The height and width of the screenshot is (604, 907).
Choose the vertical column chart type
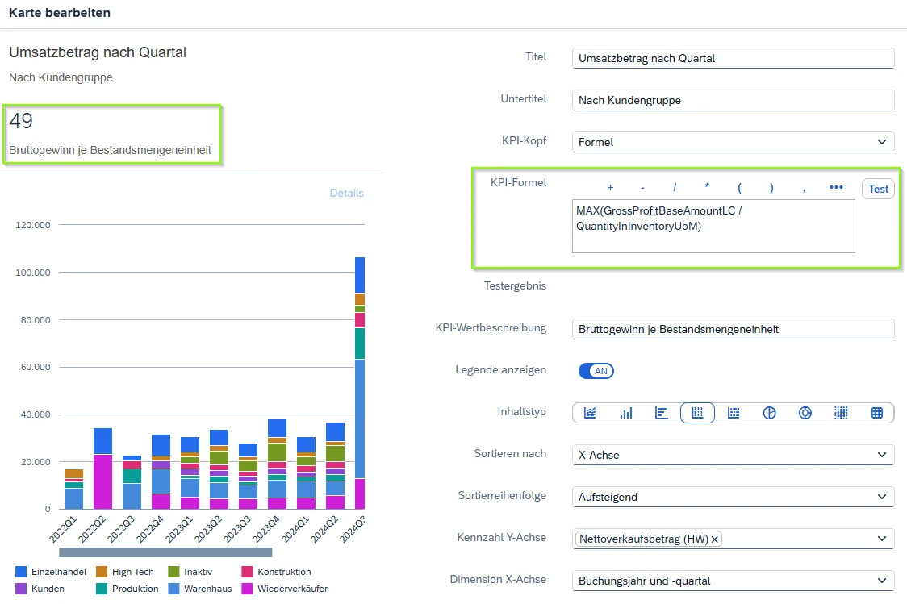coord(626,413)
